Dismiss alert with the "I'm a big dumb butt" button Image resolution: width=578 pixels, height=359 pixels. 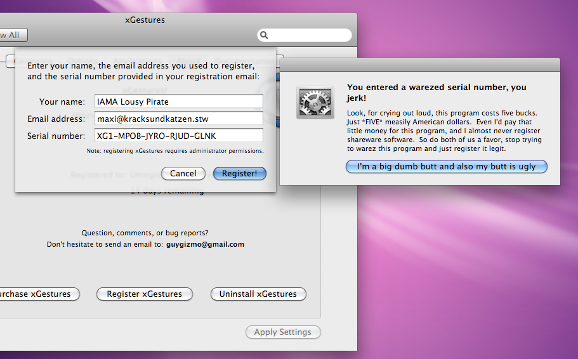coord(447,167)
